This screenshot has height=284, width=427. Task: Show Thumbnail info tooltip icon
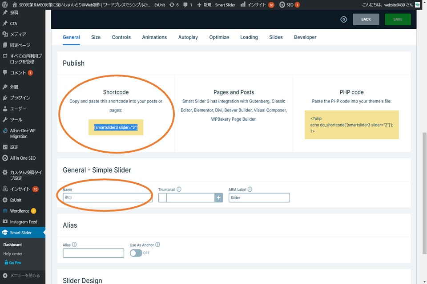(179, 189)
